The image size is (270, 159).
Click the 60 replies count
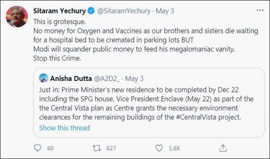pos(50,148)
